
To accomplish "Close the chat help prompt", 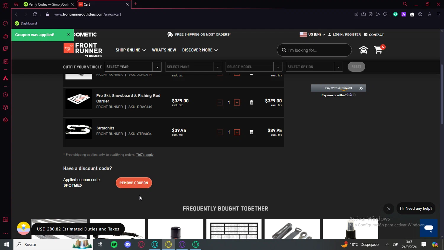I will pyautogui.click(x=389, y=209).
